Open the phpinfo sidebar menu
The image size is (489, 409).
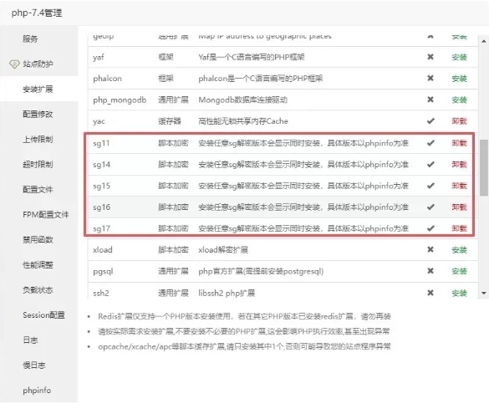(37, 391)
